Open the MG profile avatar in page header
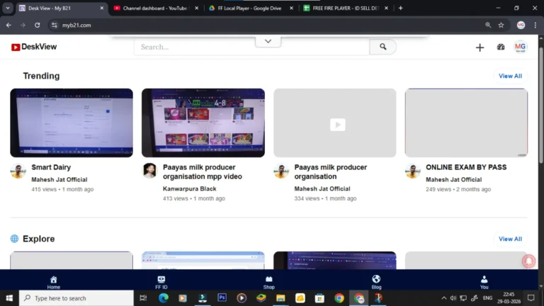Image resolution: width=544 pixels, height=306 pixels. pyautogui.click(x=520, y=47)
